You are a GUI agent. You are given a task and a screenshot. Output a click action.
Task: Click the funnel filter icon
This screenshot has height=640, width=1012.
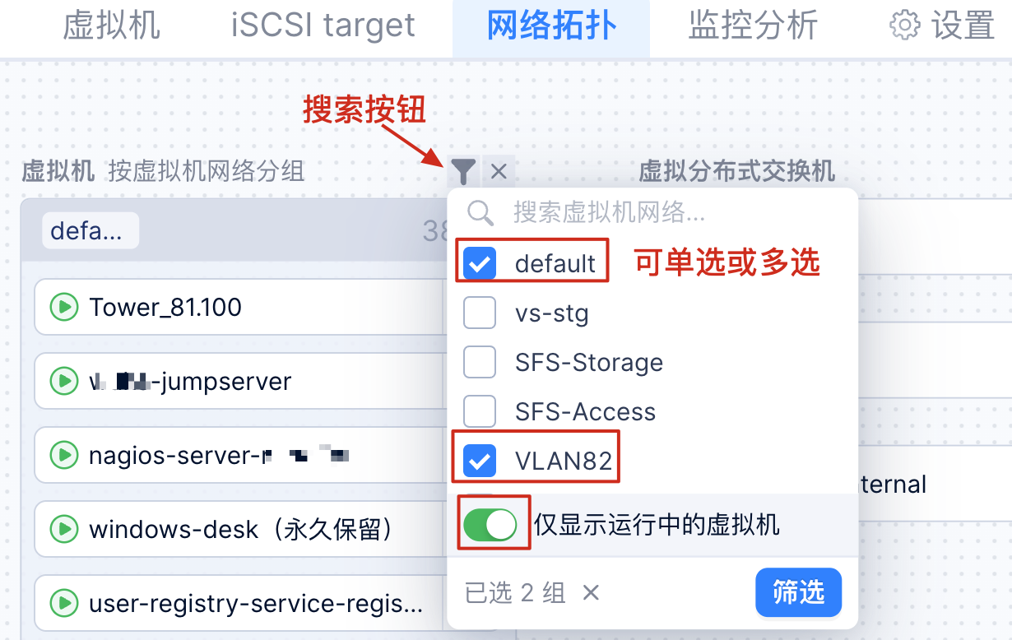464,171
